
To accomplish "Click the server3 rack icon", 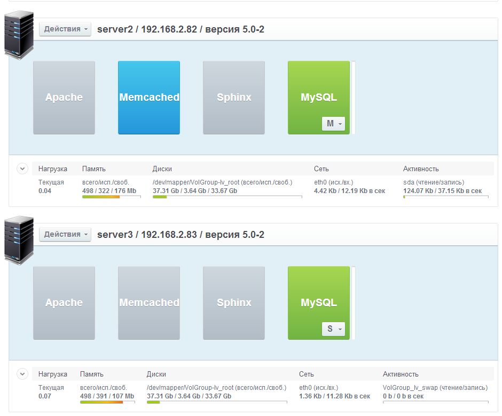I will [x=19, y=241].
